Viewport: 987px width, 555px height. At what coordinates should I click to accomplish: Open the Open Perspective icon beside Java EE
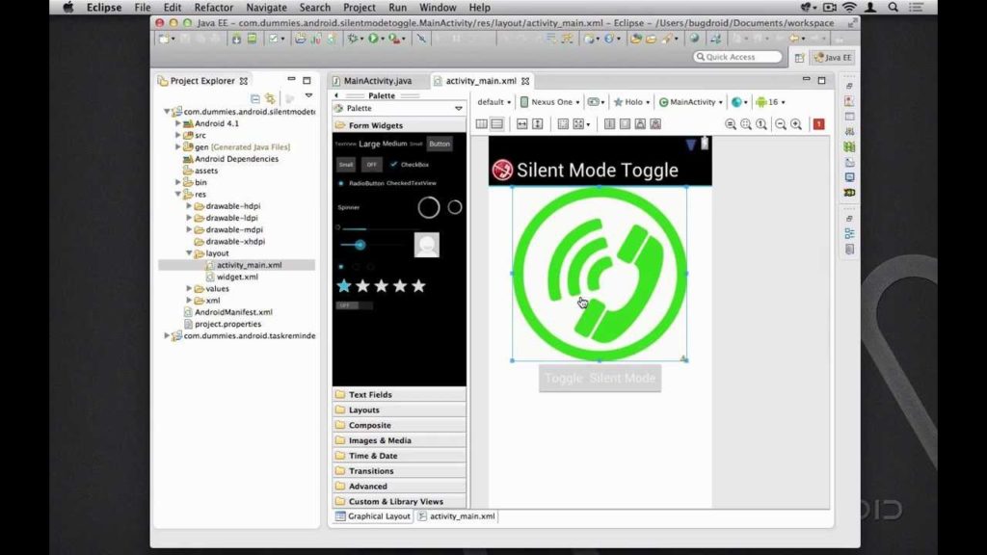coord(799,57)
